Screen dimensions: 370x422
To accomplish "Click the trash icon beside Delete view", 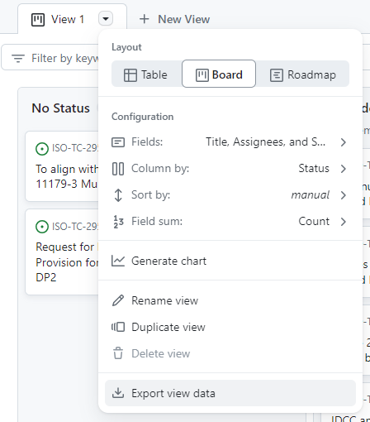I will pyautogui.click(x=118, y=353).
